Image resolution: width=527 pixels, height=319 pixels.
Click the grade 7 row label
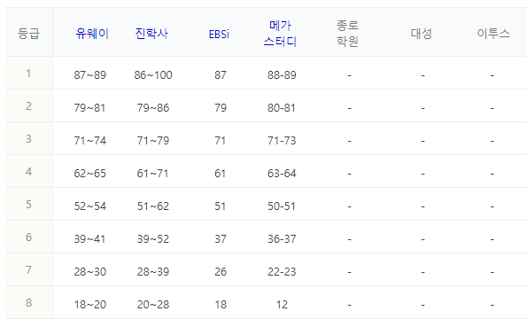pyautogui.click(x=28, y=270)
